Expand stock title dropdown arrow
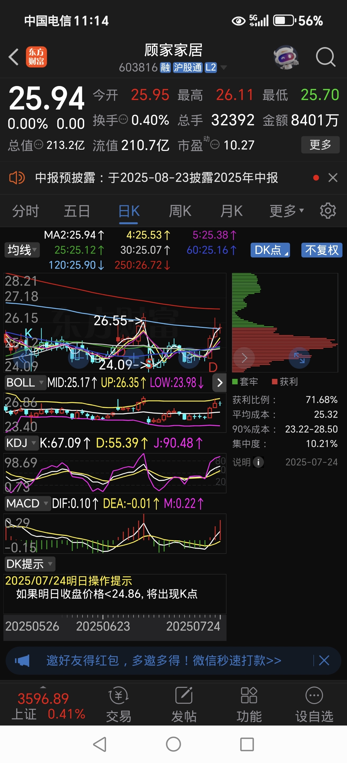 click(224, 68)
